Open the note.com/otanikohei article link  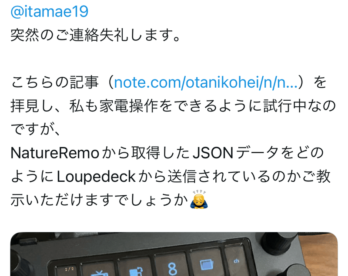point(206,82)
